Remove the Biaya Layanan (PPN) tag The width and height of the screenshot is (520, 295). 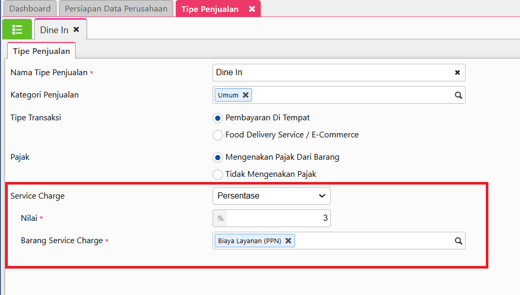pos(288,241)
